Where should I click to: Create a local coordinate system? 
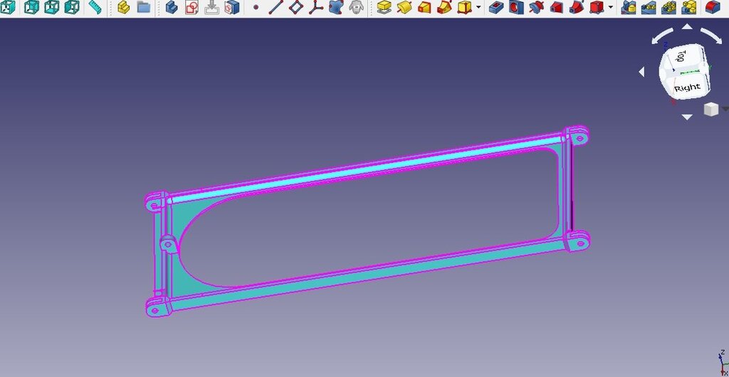coord(315,8)
